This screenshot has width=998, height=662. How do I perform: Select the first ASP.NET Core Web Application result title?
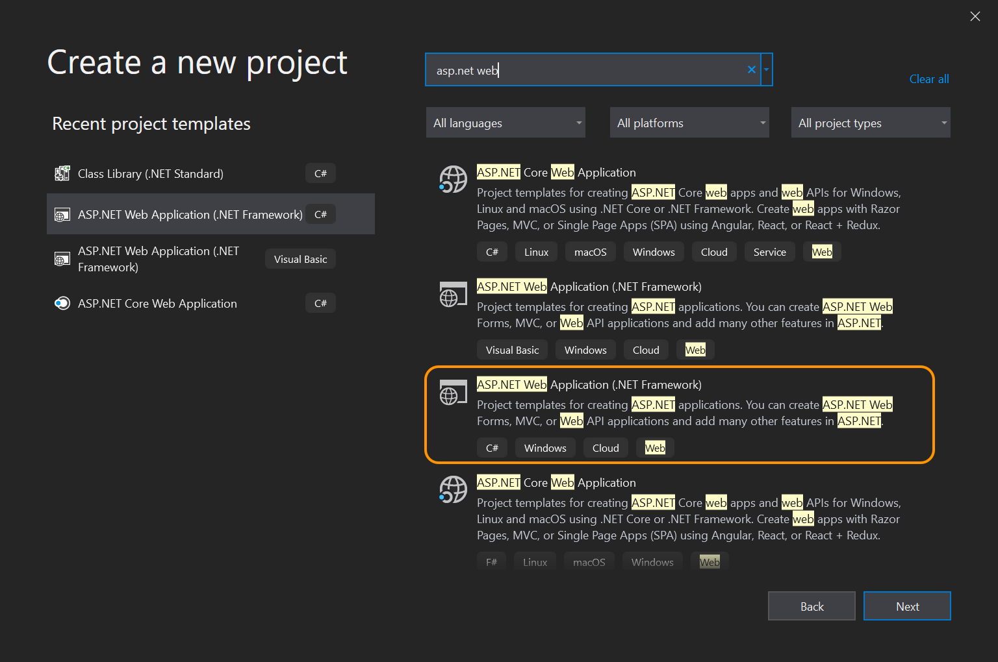coord(556,173)
